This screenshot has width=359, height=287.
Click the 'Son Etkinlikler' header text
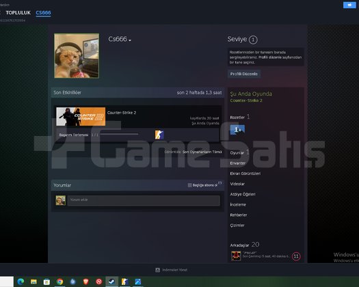67,92
